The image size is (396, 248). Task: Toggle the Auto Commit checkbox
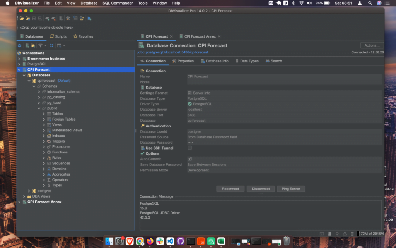(189, 158)
